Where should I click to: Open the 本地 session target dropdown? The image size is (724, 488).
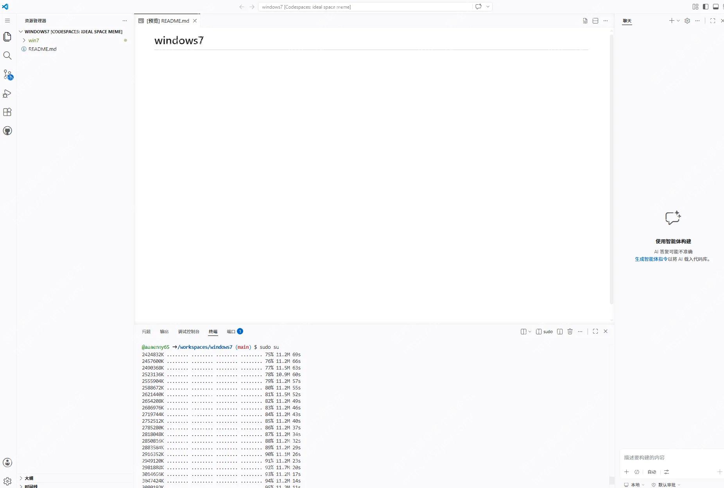coord(634,485)
